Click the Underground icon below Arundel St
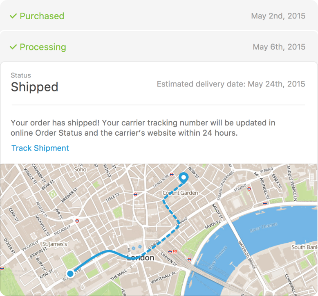The image size is (318, 296). pyautogui.click(x=265, y=203)
